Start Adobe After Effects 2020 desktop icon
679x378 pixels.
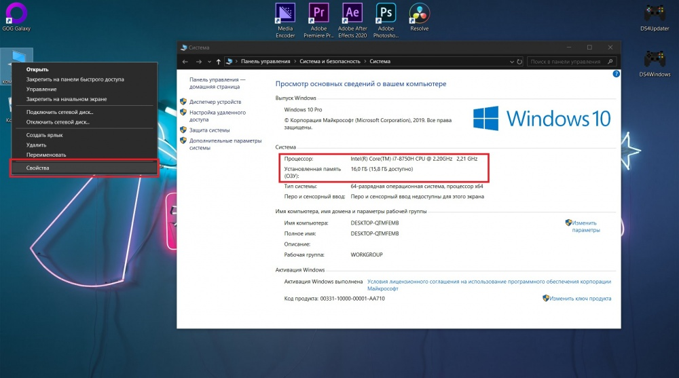(x=352, y=20)
